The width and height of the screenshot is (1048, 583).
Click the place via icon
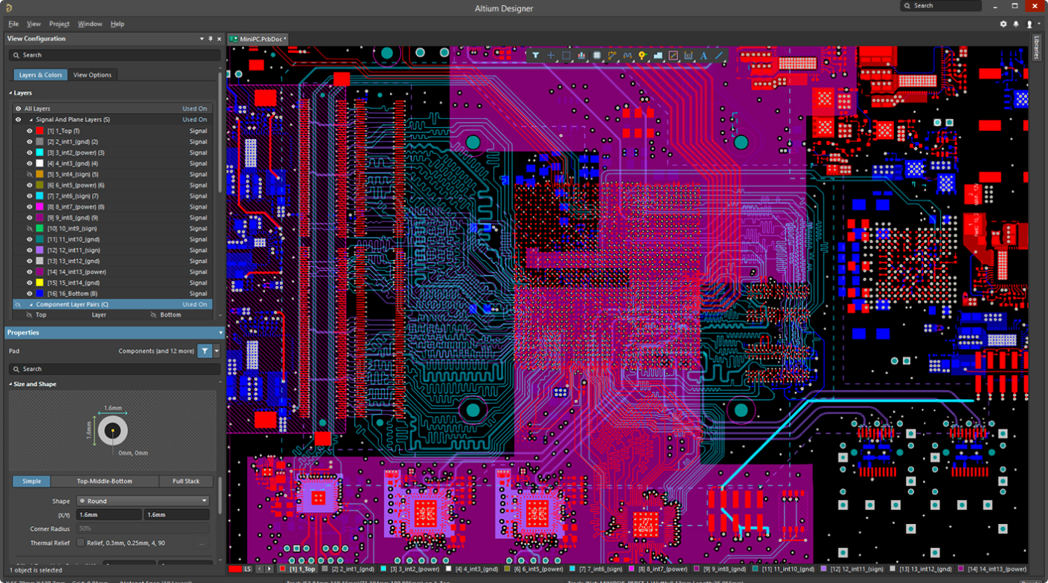click(x=642, y=55)
